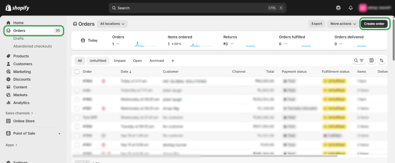Image resolution: width=395 pixels, height=163 pixels.
Task: Expand the All locations dropdown
Action: pyautogui.click(x=112, y=24)
